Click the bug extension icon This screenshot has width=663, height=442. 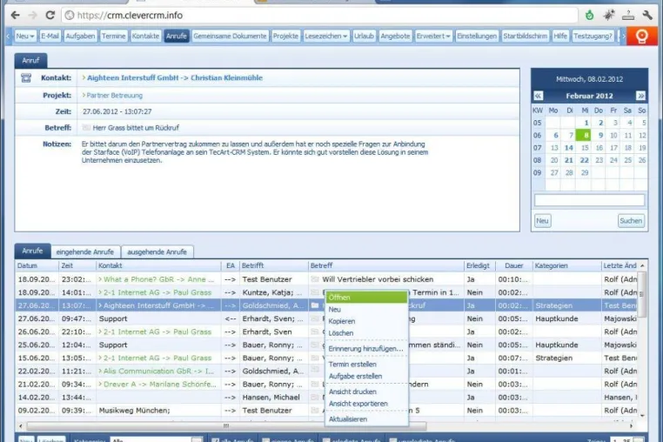coord(609,16)
